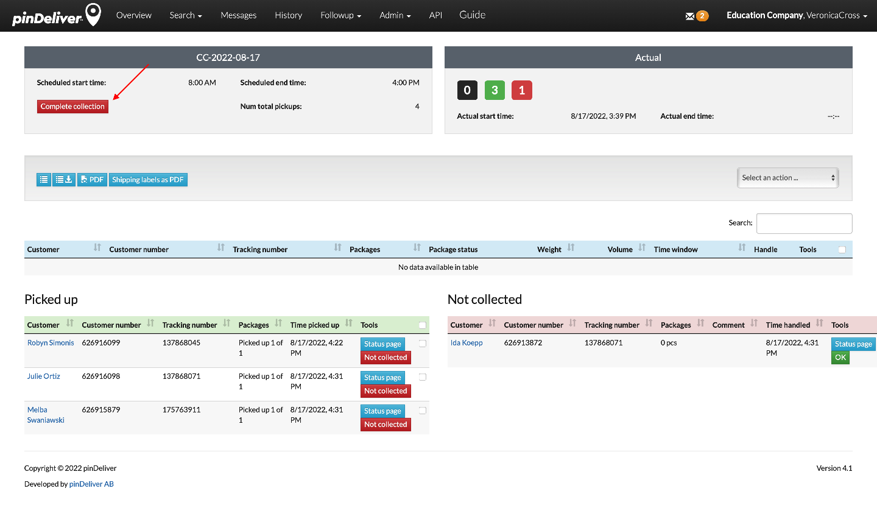Image resolution: width=877 pixels, height=505 pixels.
Task: Open Status page for Melba Swaniawski
Action: [x=382, y=411]
